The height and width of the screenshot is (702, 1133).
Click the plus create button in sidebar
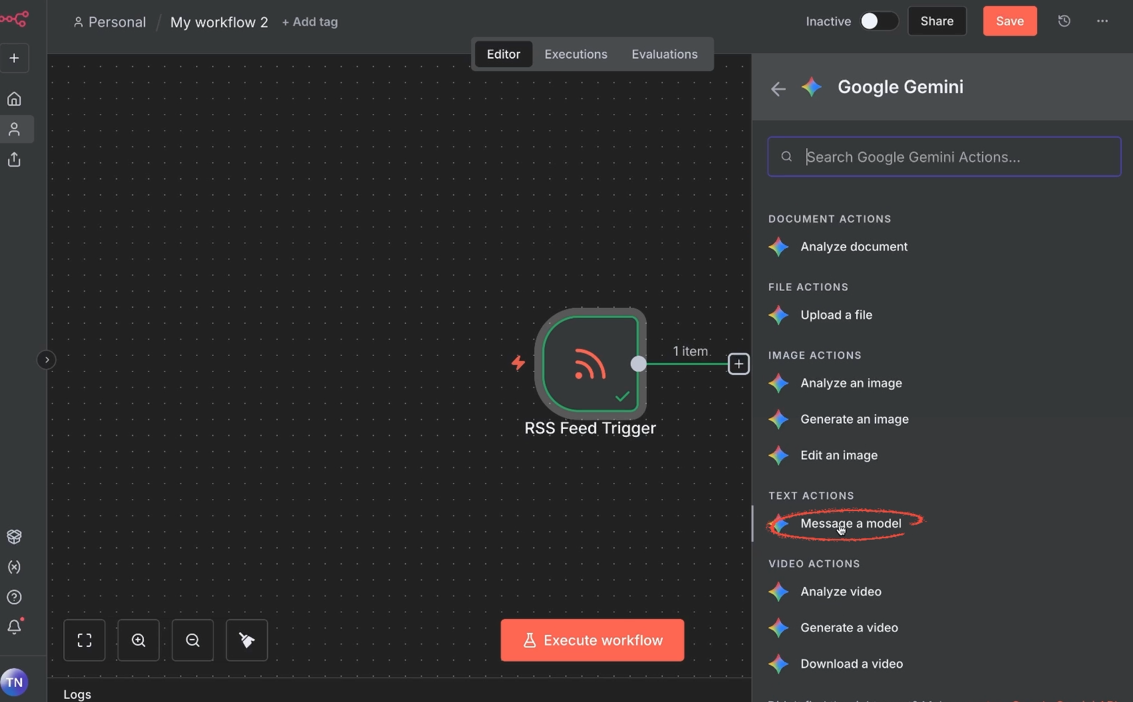(14, 58)
